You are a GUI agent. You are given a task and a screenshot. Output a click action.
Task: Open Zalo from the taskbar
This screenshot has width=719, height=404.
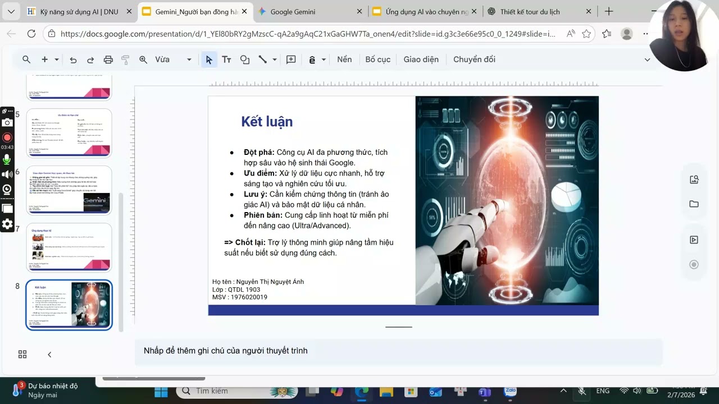(510, 391)
